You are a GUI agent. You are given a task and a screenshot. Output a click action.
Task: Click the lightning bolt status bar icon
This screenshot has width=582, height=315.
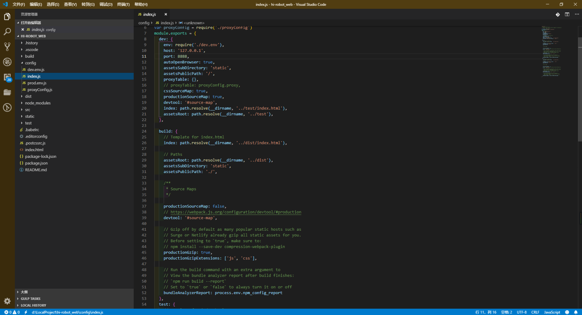coord(26,312)
